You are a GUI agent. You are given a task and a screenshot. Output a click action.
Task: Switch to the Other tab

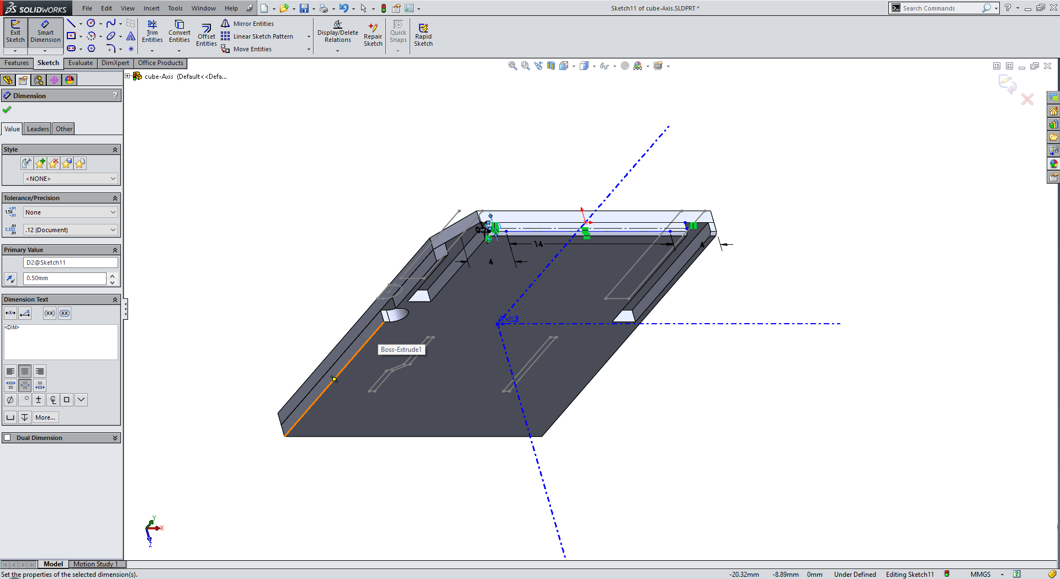(x=64, y=129)
